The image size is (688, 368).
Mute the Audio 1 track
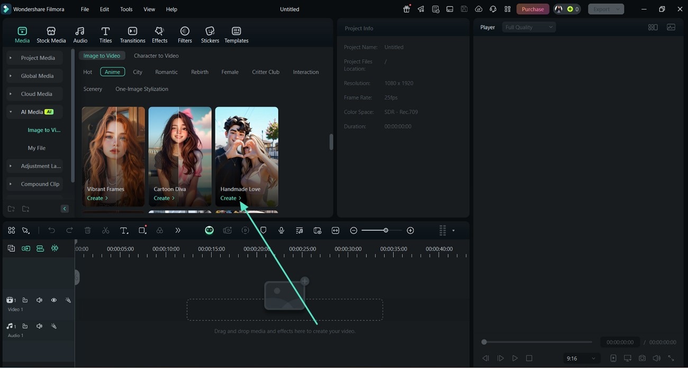(39, 326)
